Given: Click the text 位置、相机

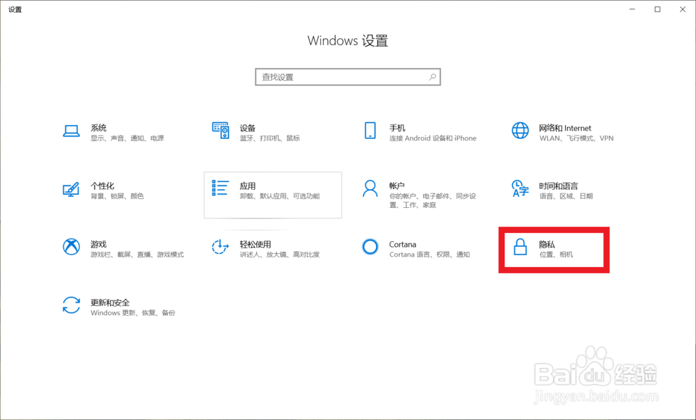Looking at the screenshot, I should point(556,255).
